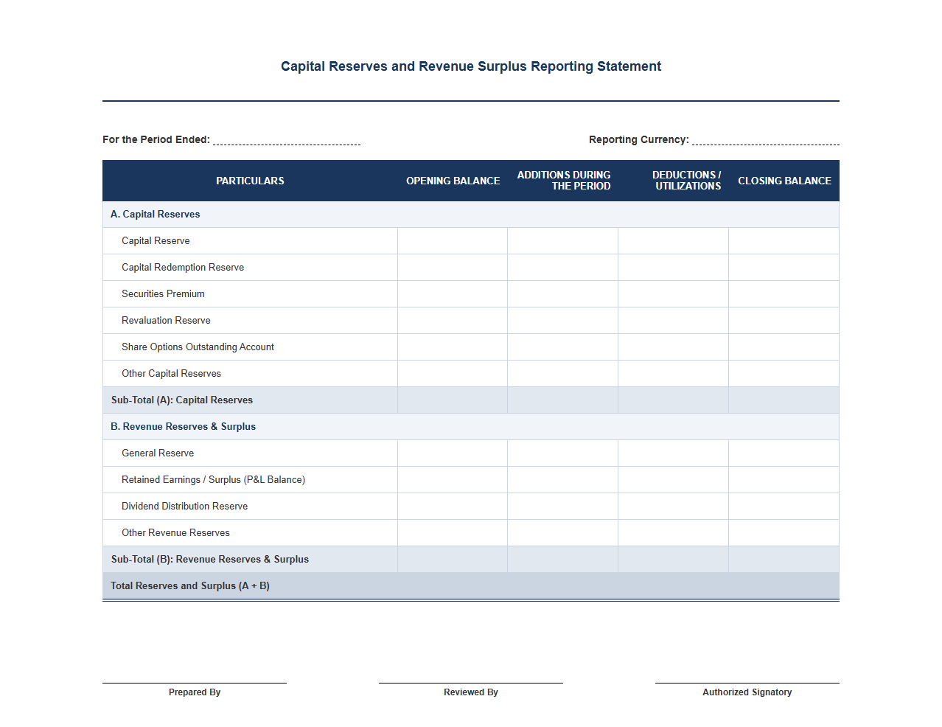Click Capital Reserve opening balance cell
The image size is (942, 727).
pos(453,241)
